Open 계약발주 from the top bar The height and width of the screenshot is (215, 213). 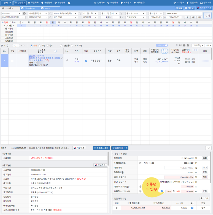tap(139, 2)
